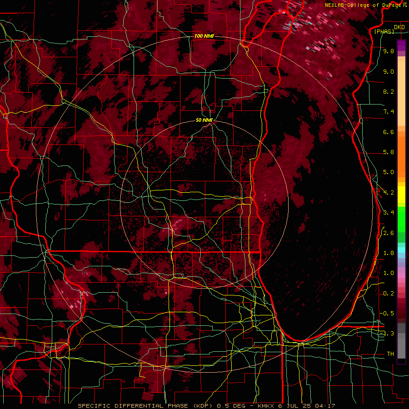409x409 pixels.
Task: Click the TH threshold label on scale
Action: 390,354
